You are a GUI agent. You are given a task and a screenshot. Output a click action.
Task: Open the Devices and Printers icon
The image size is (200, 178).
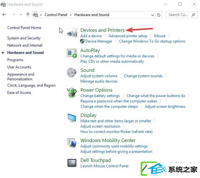72,33
